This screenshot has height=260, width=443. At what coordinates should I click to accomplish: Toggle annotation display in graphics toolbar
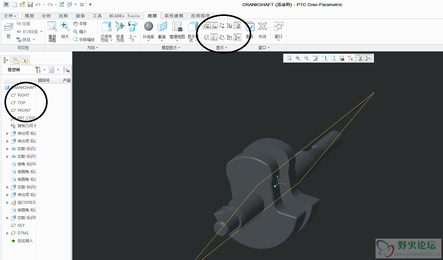pos(359,58)
